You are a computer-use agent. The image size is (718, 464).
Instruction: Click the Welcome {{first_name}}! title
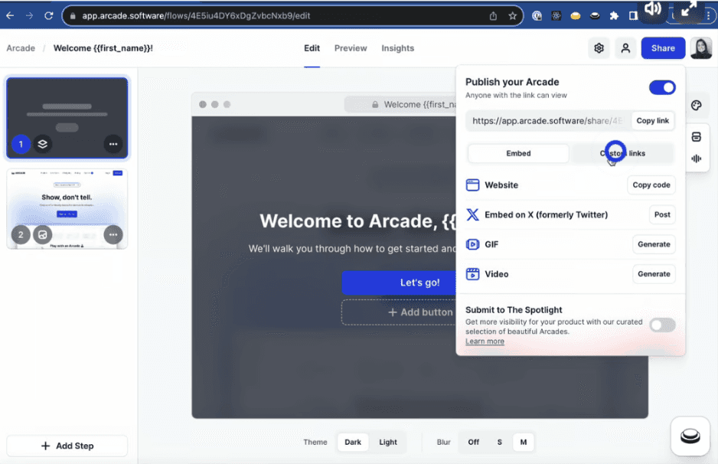tap(103, 48)
